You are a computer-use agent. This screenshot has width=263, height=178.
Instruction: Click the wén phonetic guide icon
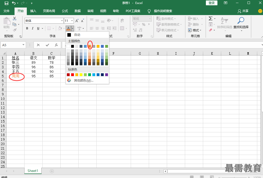[x=79, y=28]
